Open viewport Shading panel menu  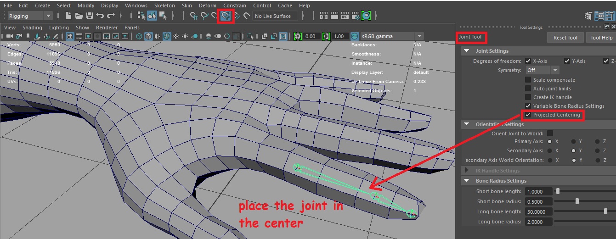32,28
